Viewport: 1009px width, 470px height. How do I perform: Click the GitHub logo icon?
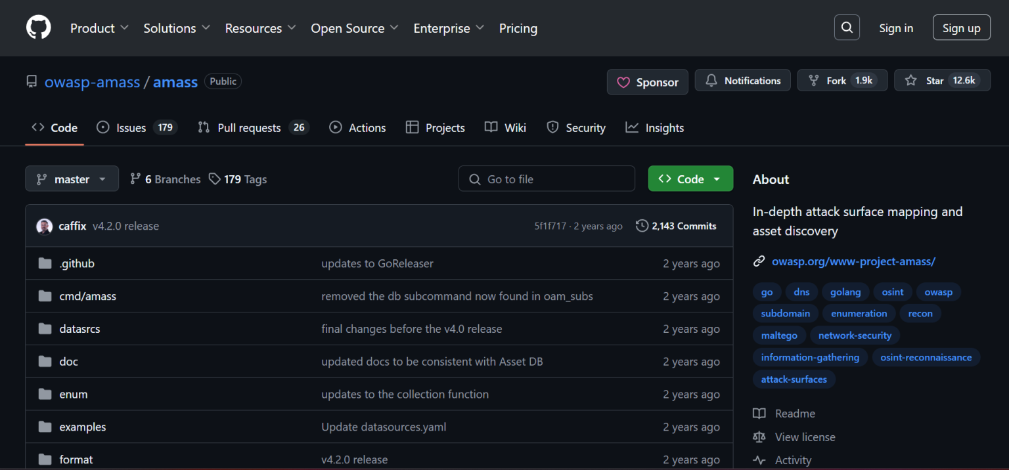point(38,28)
